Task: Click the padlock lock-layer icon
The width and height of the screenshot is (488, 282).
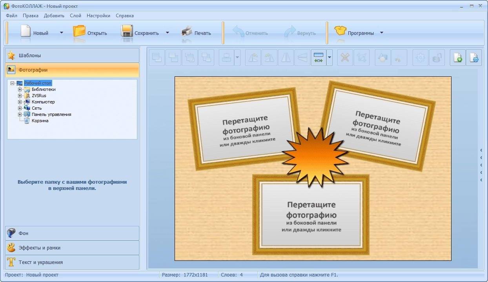Action: pyautogui.click(x=437, y=58)
